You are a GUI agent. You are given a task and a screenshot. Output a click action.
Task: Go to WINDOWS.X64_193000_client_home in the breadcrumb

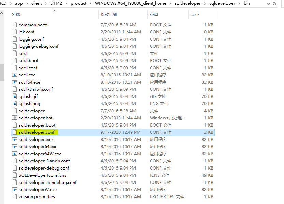click(130, 3)
